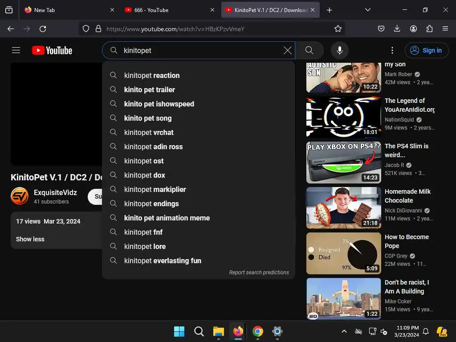
Task: Open Windows taskbar search
Action: pyautogui.click(x=199, y=331)
